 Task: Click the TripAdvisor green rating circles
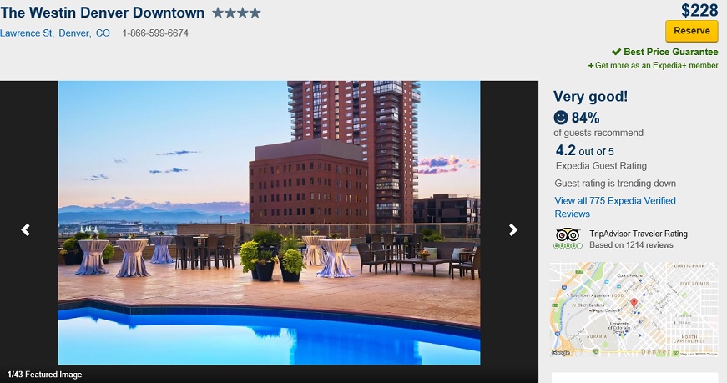(x=568, y=246)
